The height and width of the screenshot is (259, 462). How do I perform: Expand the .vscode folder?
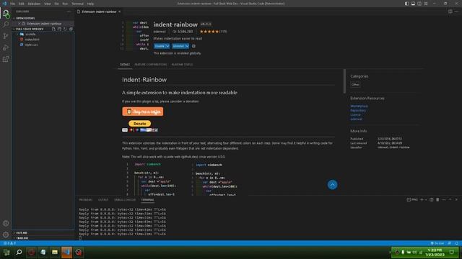tap(30, 34)
